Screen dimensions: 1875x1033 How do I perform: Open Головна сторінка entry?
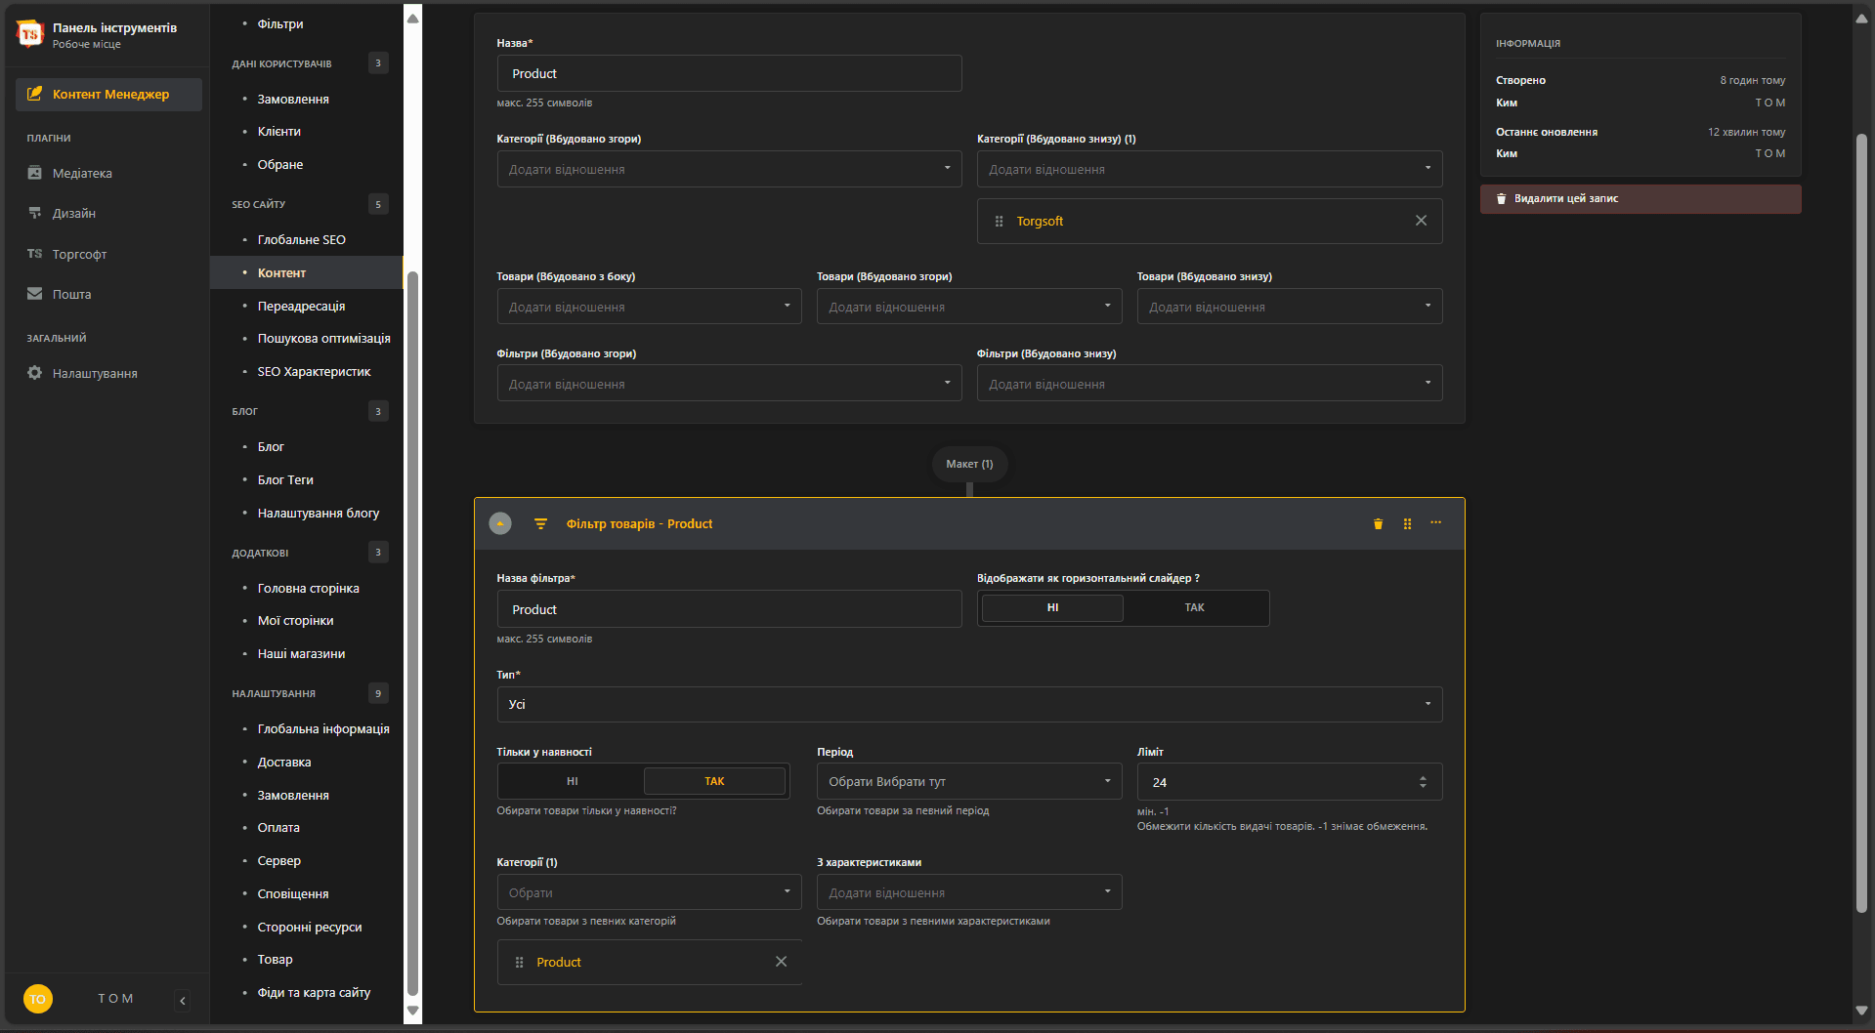(309, 588)
